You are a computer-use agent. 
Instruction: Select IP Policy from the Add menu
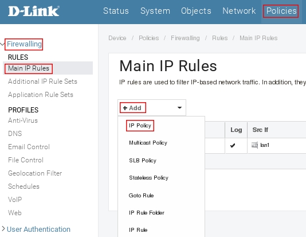pyautogui.click(x=140, y=126)
